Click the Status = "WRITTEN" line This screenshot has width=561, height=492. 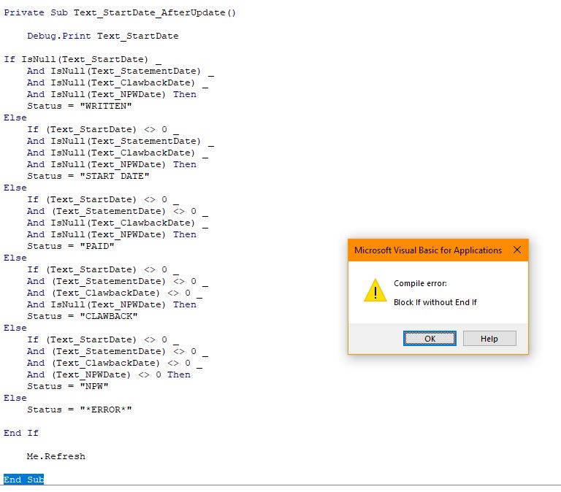(x=79, y=106)
